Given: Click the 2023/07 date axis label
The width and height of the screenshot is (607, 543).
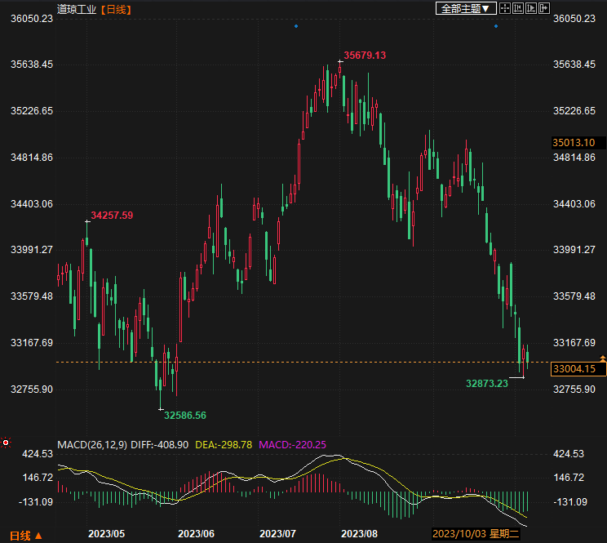Looking at the screenshot, I should pos(277,533).
